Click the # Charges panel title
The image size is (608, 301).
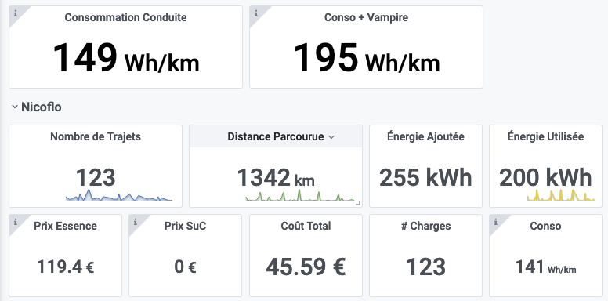tap(425, 226)
